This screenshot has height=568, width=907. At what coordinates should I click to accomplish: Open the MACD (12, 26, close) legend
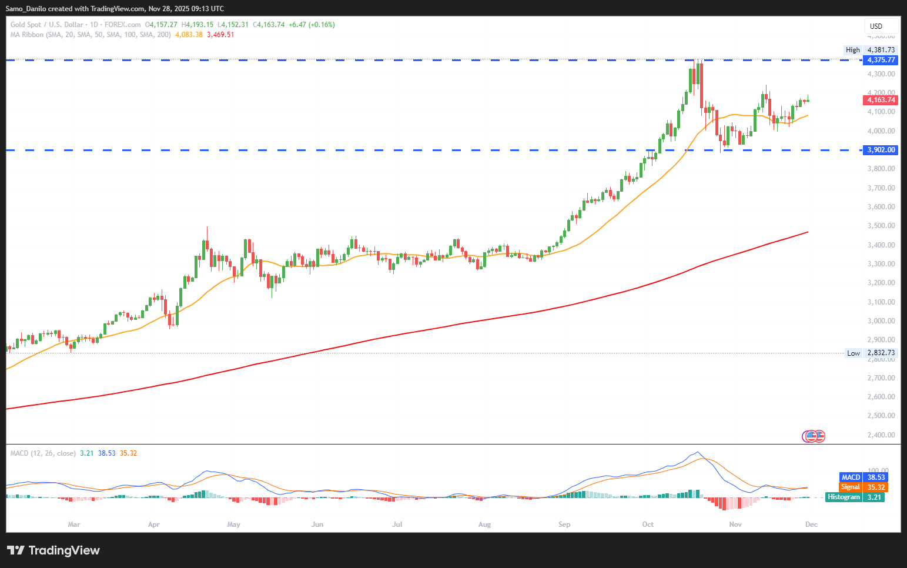[43, 453]
